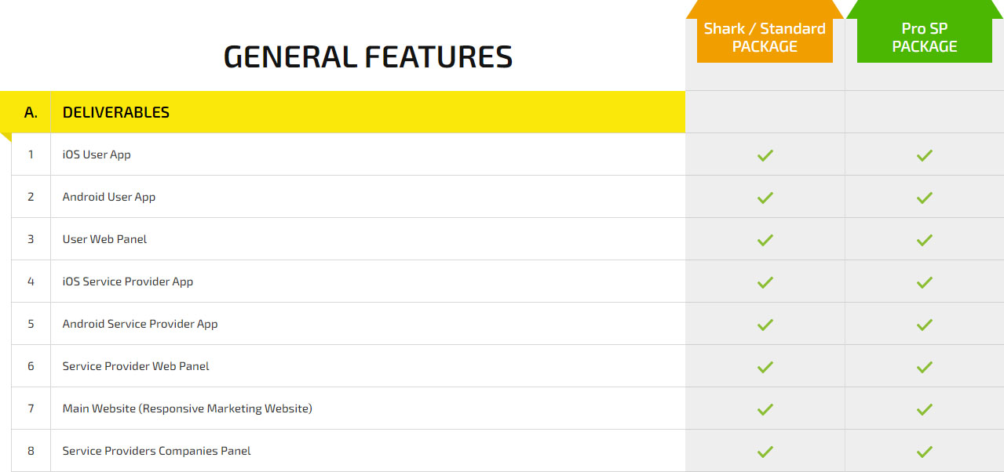Click Shark/Standard checkmark for Service Provider Web Panel
This screenshot has width=1004, height=472.
click(765, 367)
